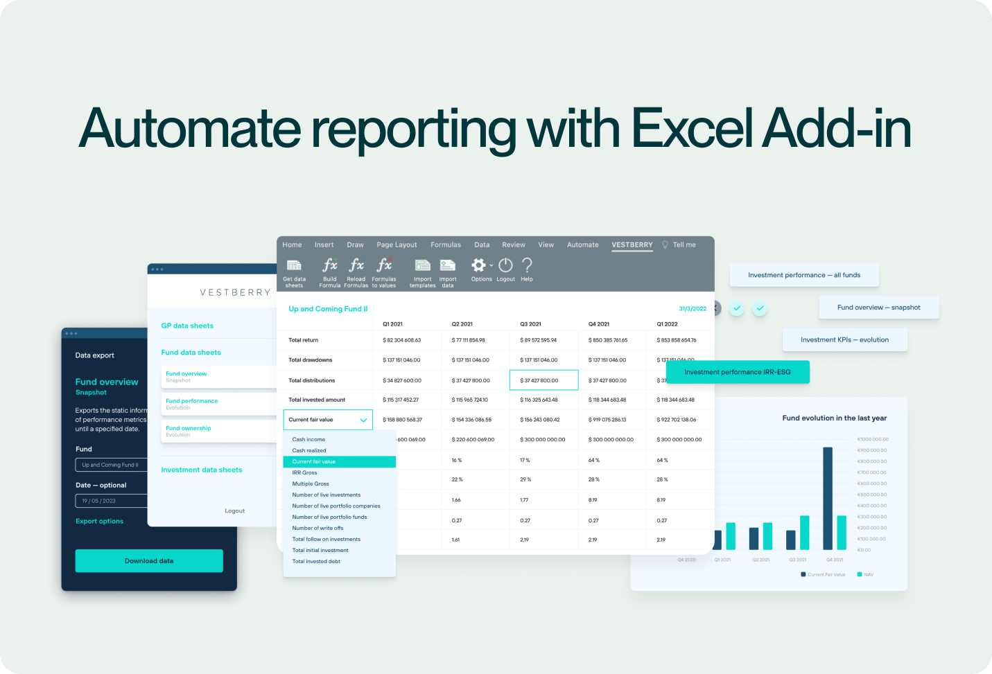The height and width of the screenshot is (674, 992).
Task: Click cell $ 850 385 761.65
Action: (608, 340)
